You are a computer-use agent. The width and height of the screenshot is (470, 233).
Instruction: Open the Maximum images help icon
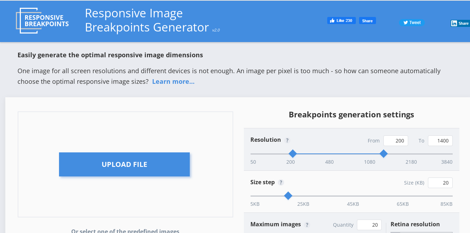point(307,225)
